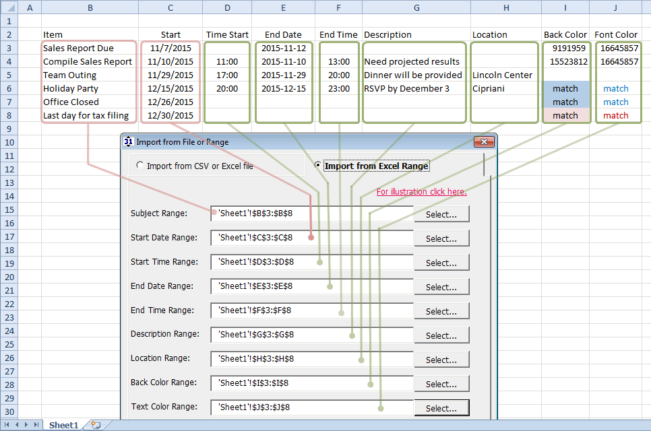
Task: Click the next sheet navigation arrow
Action: pyautogui.click(x=26, y=425)
